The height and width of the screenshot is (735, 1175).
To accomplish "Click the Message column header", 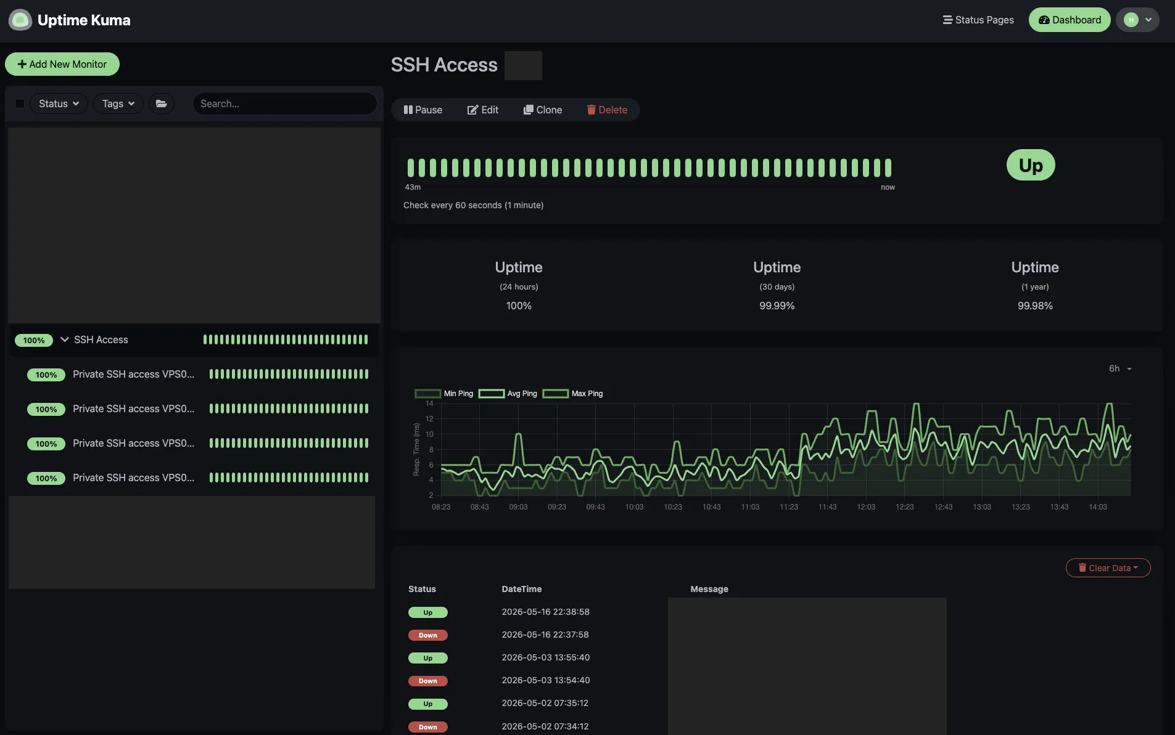I will (709, 589).
